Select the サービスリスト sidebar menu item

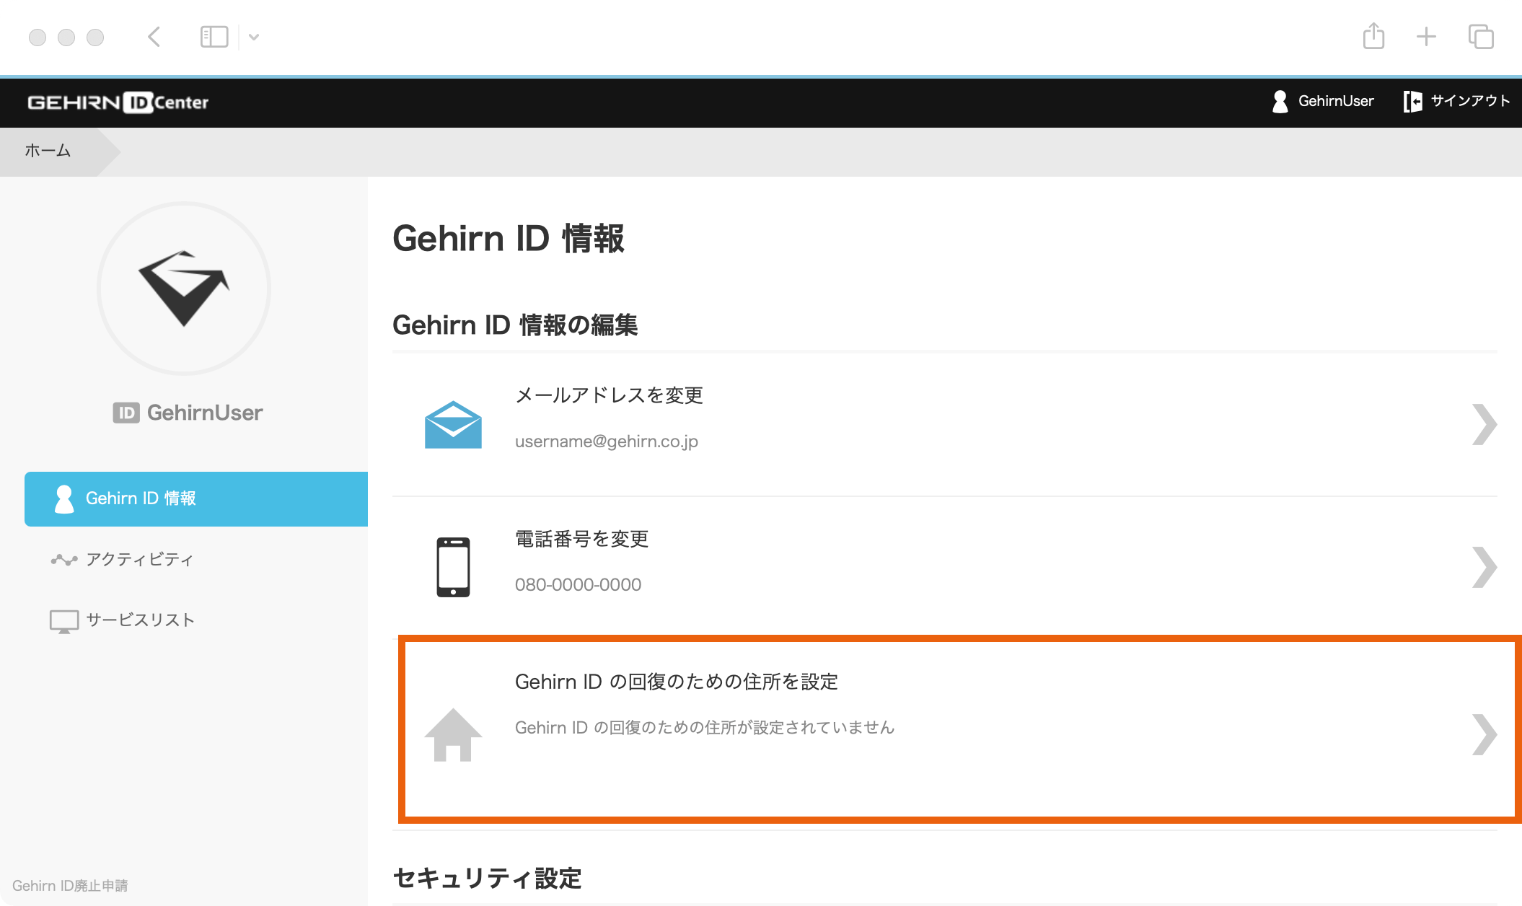click(140, 620)
